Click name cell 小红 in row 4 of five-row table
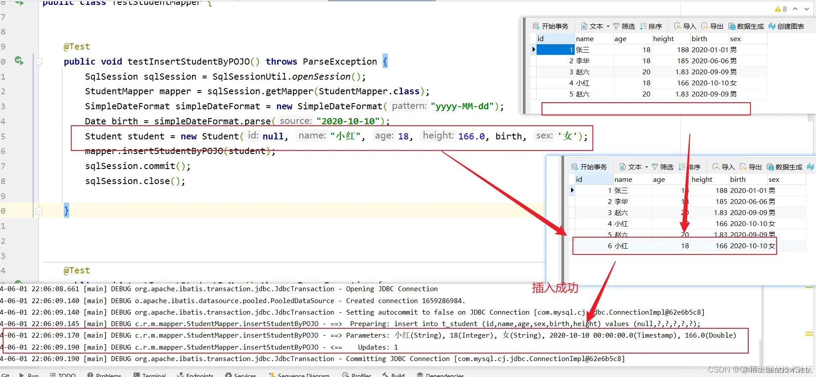This screenshot has width=816, height=377. point(594,83)
